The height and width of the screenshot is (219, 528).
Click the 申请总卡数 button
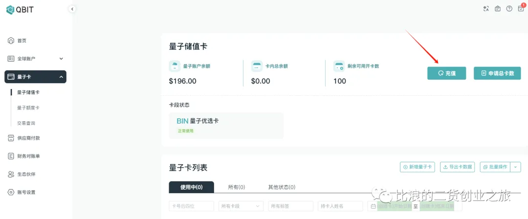pyautogui.click(x=497, y=73)
